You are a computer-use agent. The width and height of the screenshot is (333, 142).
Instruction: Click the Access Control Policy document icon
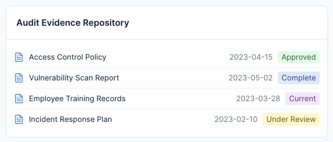pyautogui.click(x=19, y=57)
